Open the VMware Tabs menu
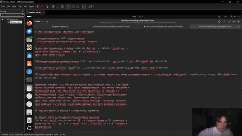 [25, 6]
